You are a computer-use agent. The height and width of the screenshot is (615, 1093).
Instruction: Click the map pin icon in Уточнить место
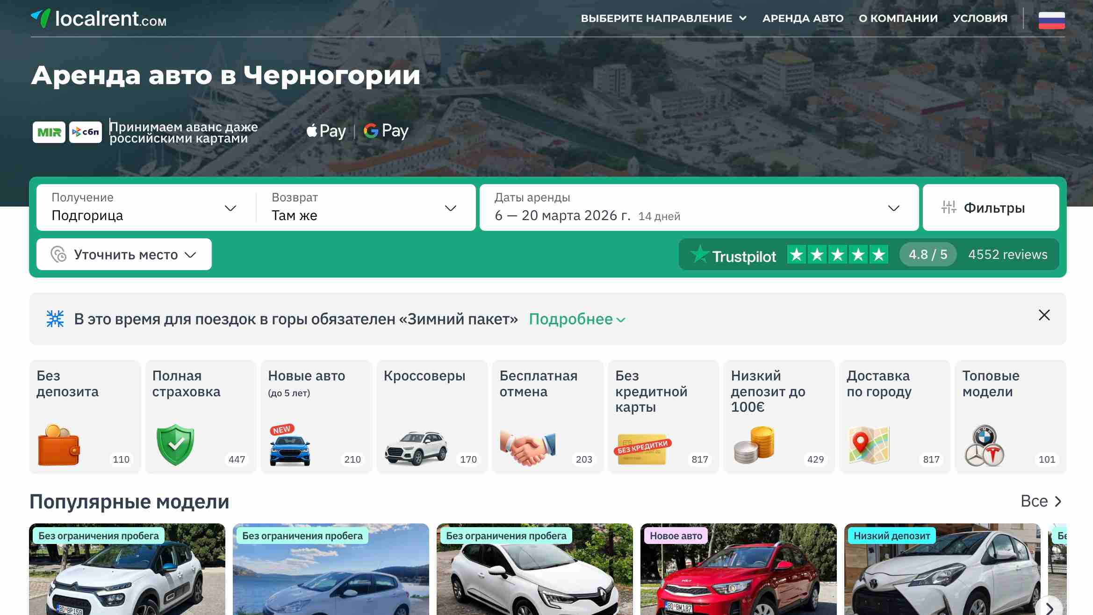click(x=58, y=254)
